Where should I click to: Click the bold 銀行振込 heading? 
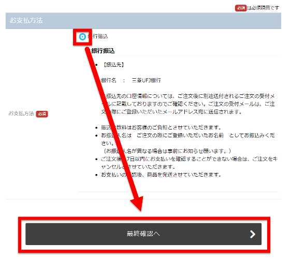[x=103, y=51]
